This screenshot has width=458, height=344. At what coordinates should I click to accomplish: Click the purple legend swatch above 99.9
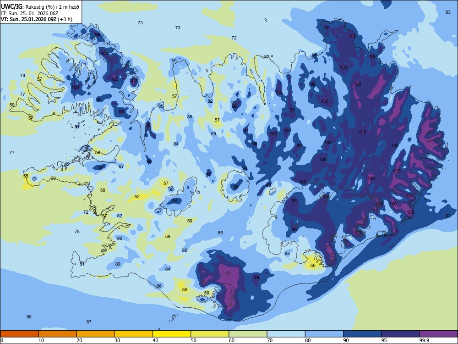(438, 334)
